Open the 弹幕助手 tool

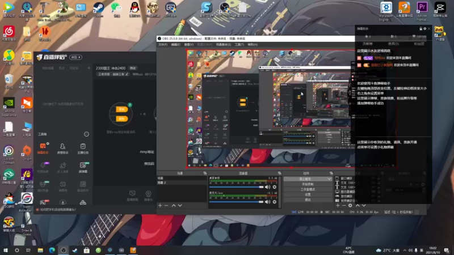coord(43,148)
